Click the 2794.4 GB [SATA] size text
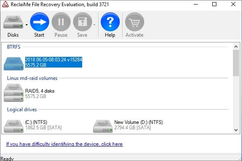The height and width of the screenshot is (161, 242). pos(133,128)
